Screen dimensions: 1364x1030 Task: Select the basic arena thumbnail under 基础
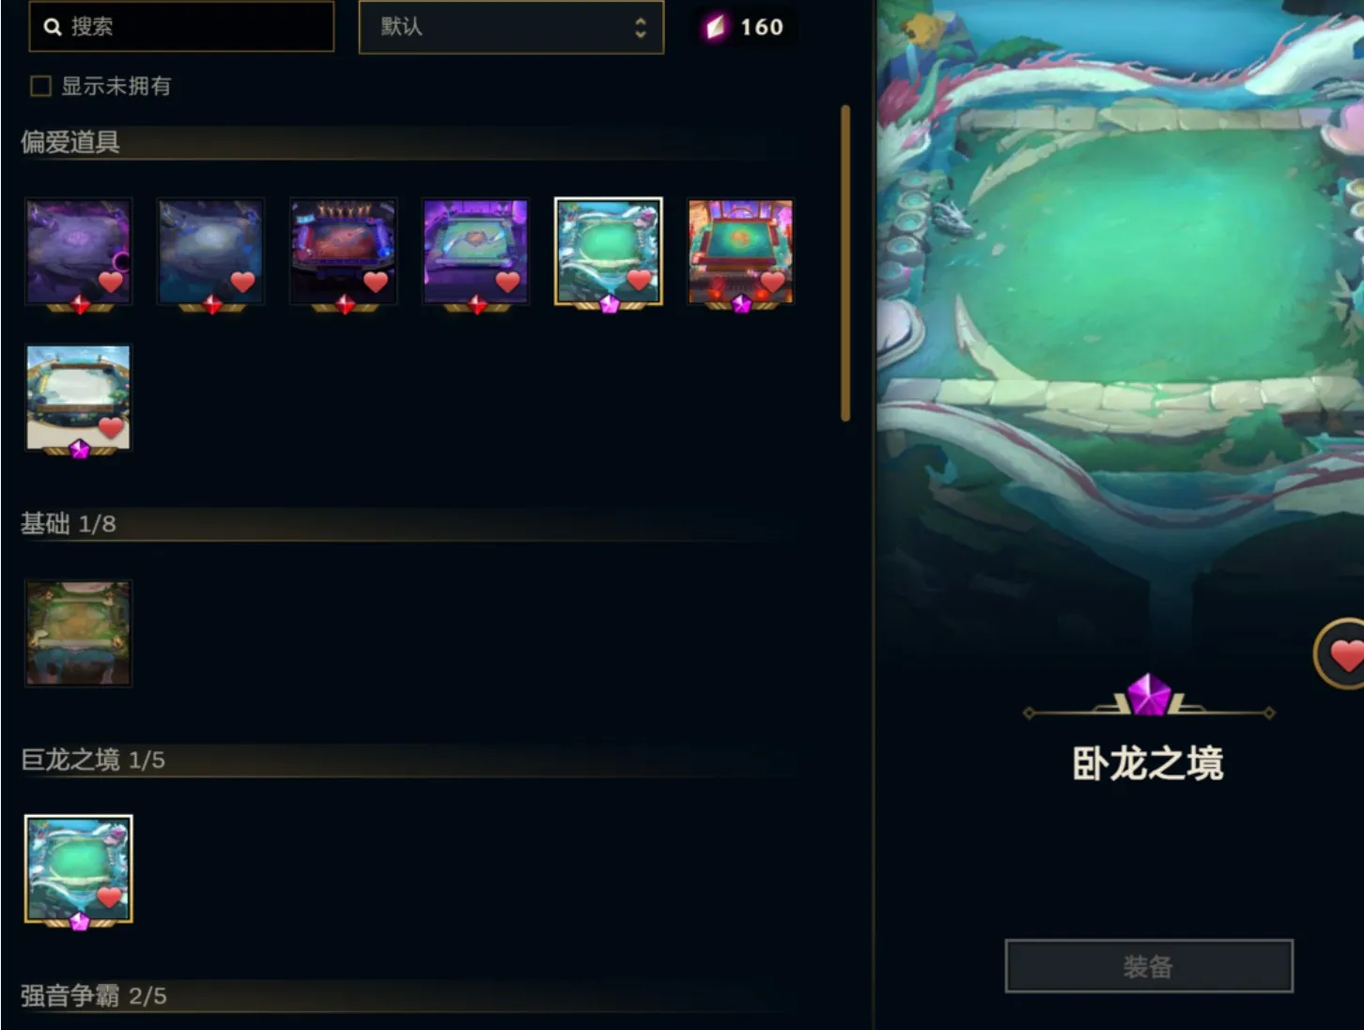pos(79,633)
